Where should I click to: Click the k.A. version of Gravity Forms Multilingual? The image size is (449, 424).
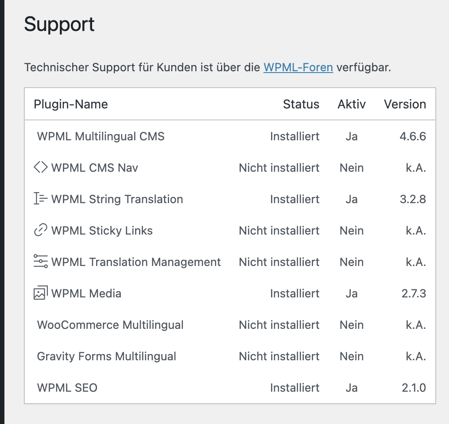coord(416,357)
